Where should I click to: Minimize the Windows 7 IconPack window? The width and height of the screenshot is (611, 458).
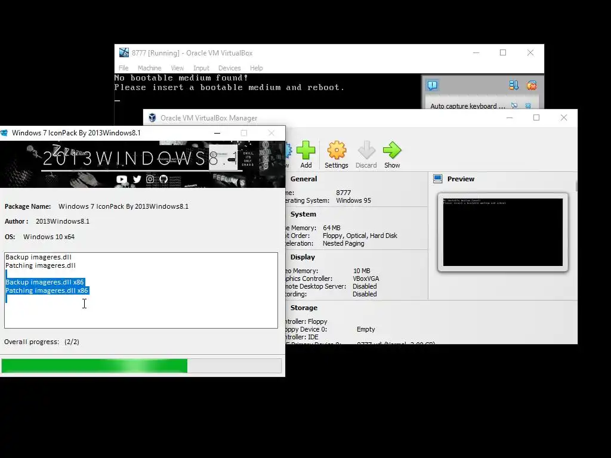(217, 133)
